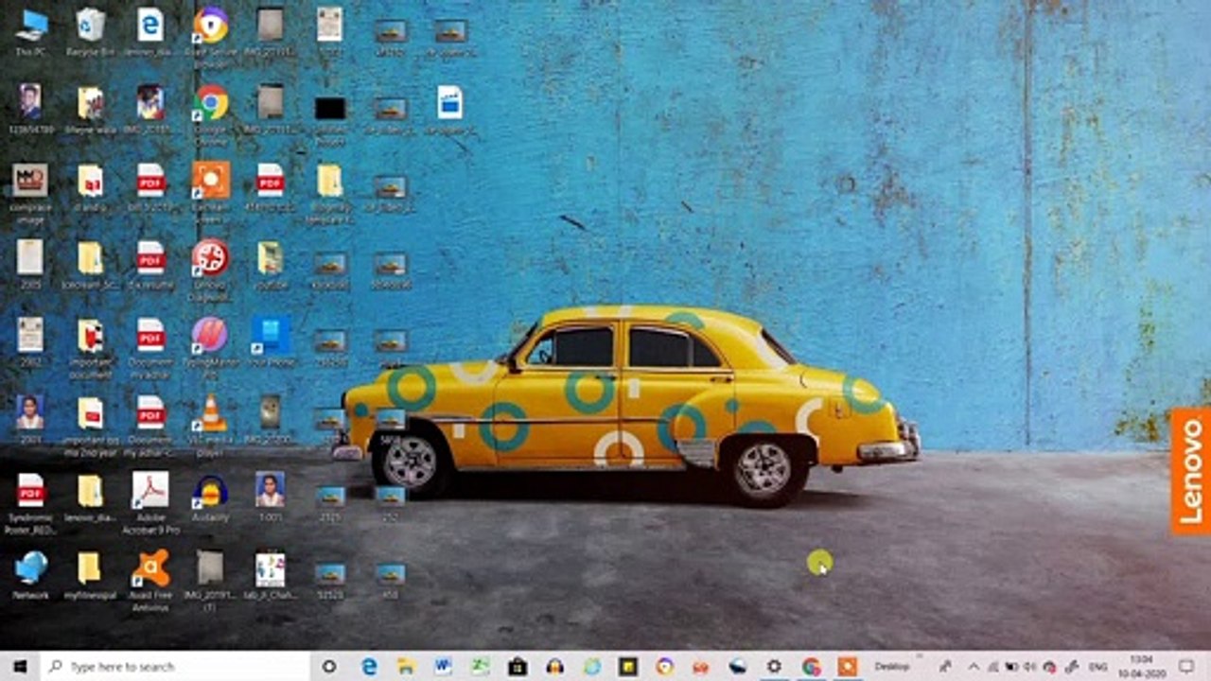Image resolution: width=1211 pixels, height=681 pixels.
Task: Select the Google Chrome desktop shortcut
Action: (210, 114)
